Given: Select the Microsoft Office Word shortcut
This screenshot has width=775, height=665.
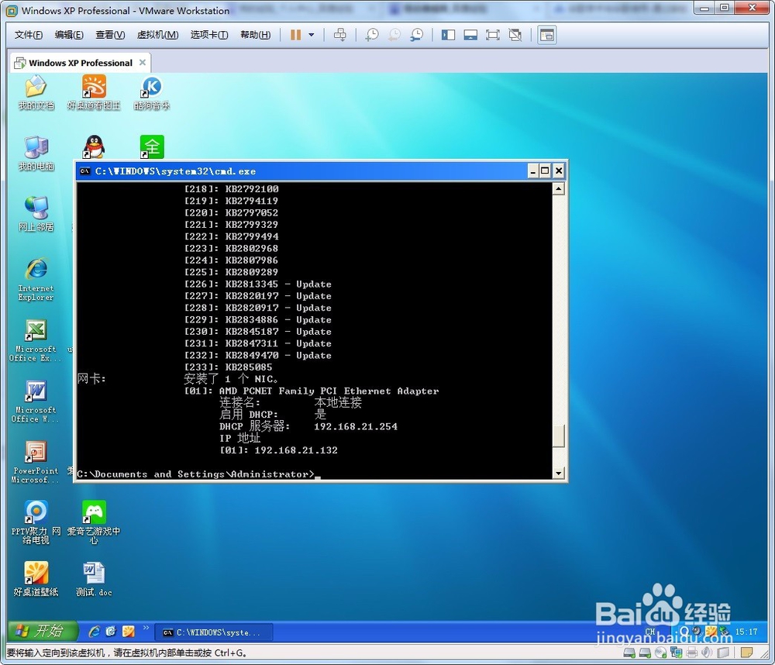Looking at the screenshot, I should [x=36, y=401].
